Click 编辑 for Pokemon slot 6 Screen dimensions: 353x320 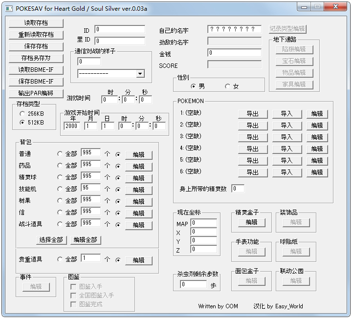[x=317, y=172]
